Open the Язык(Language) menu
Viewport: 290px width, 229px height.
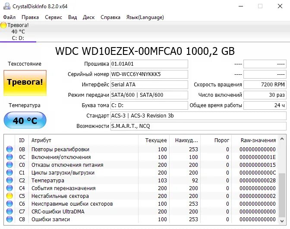(x=145, y=17)
